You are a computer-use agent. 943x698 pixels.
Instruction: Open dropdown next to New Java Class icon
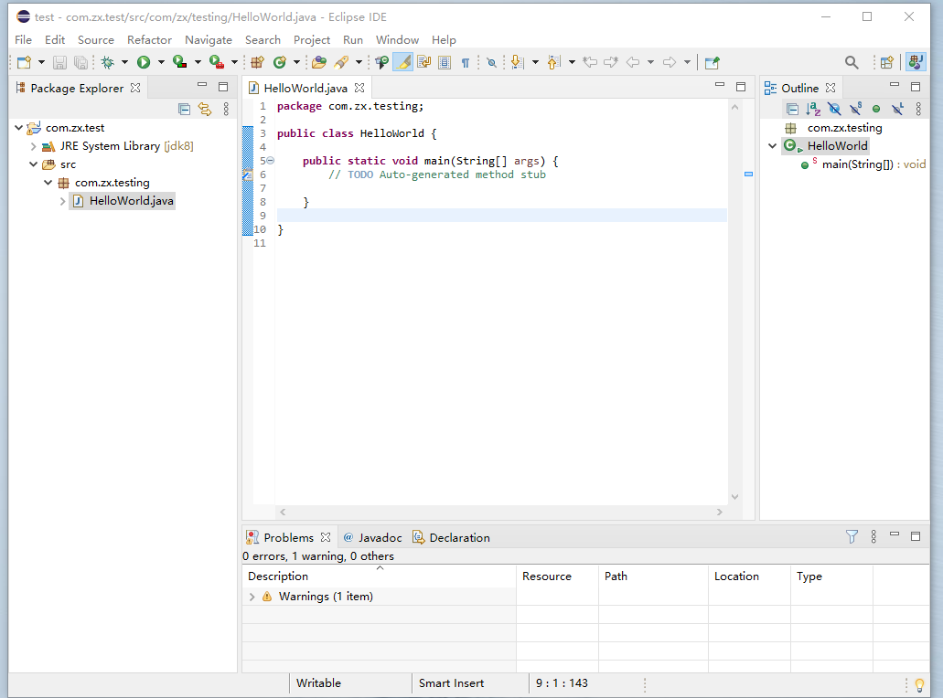pos(296,62)
